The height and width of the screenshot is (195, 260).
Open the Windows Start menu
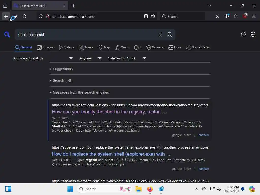click(x=70, y=189)
